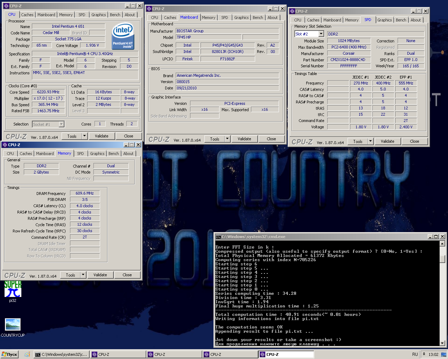Click cmd window scrollbar down arrow
The height and width of the screenshot is (359, 448).
442,343
